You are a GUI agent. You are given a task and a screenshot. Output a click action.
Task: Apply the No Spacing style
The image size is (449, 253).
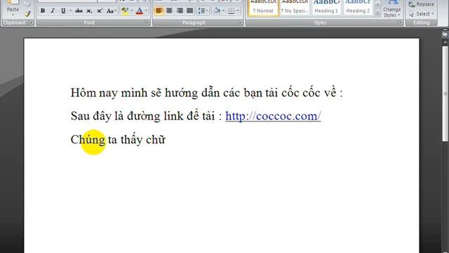click(295, 8)
